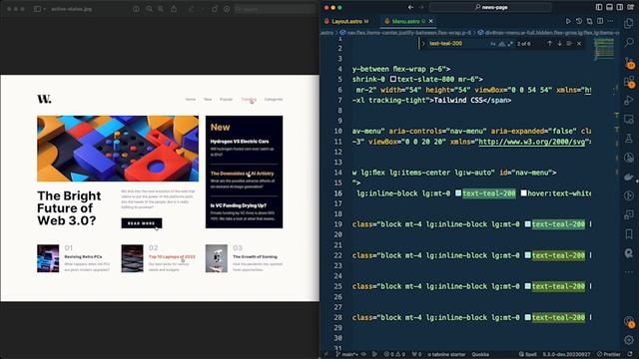Open the Search view in the activity bar

629,42
